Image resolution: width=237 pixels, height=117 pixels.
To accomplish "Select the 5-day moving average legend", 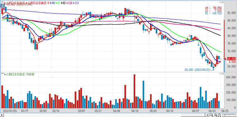I will pyautogui.click(x=37, y=3).
